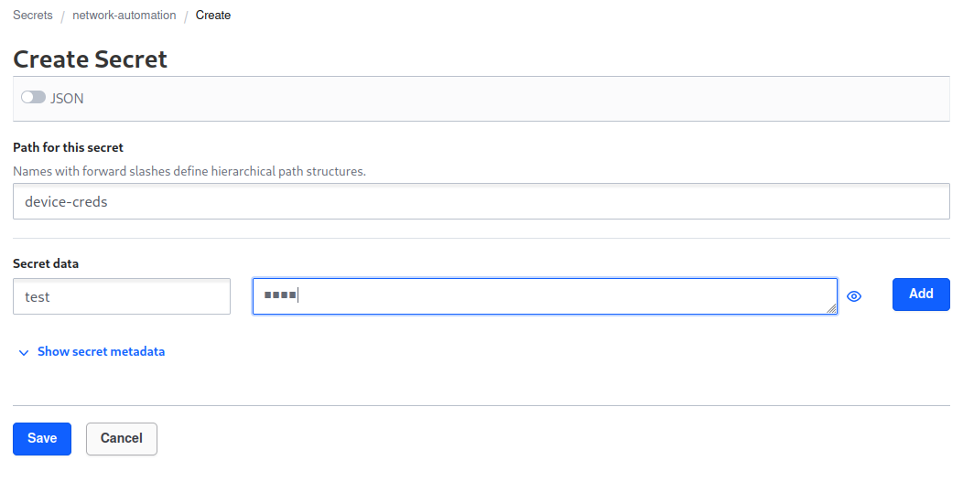Select the Create breadcrumb item
This screenshot has height=482, width=974.
213,16
